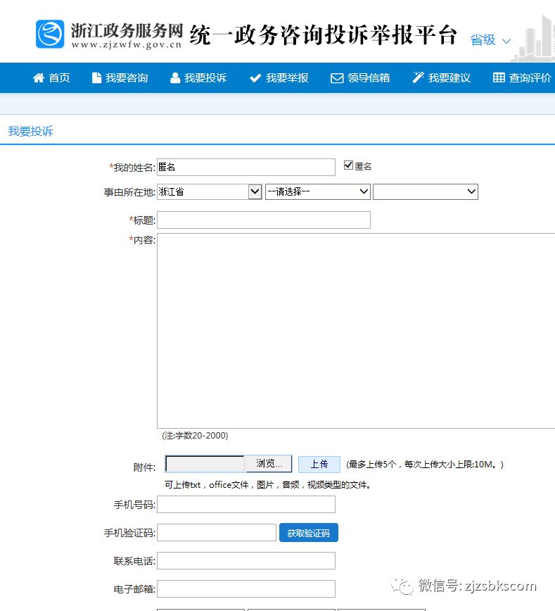
Task: Click the 浏览... browse button
Action: pos(269,464)
